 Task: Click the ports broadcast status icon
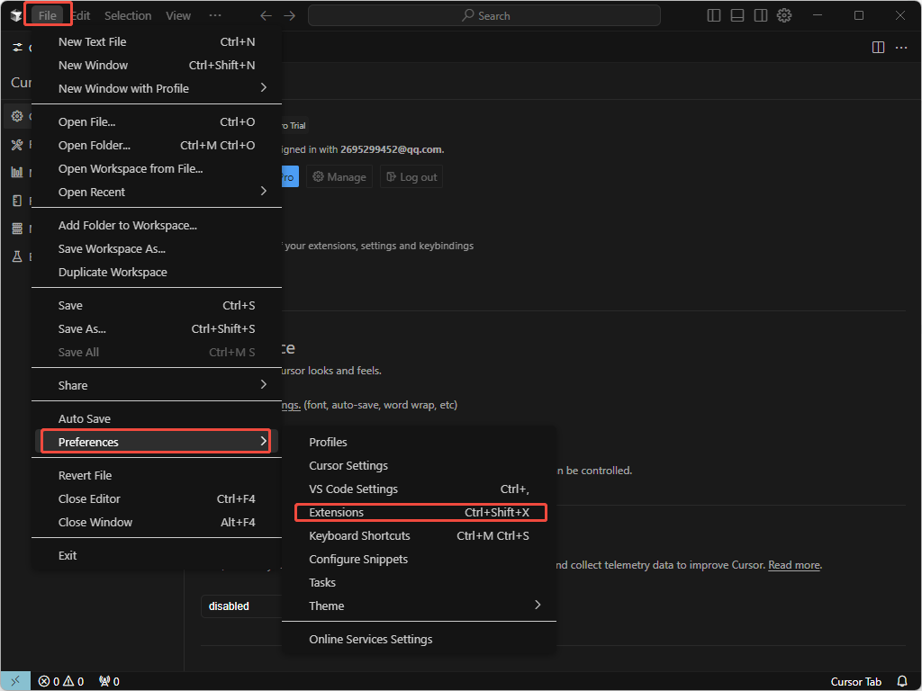tap(109, 681)
